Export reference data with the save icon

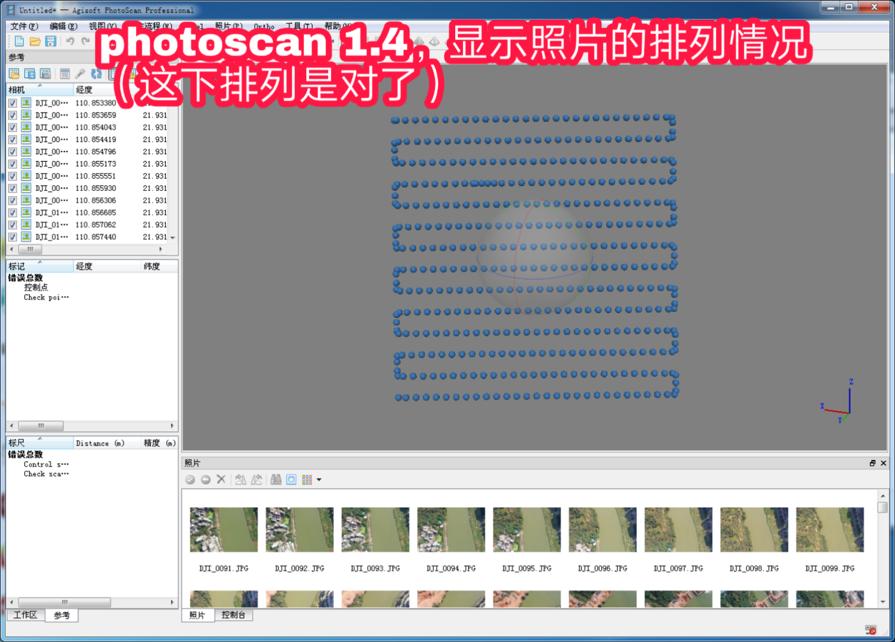point(30,73)
